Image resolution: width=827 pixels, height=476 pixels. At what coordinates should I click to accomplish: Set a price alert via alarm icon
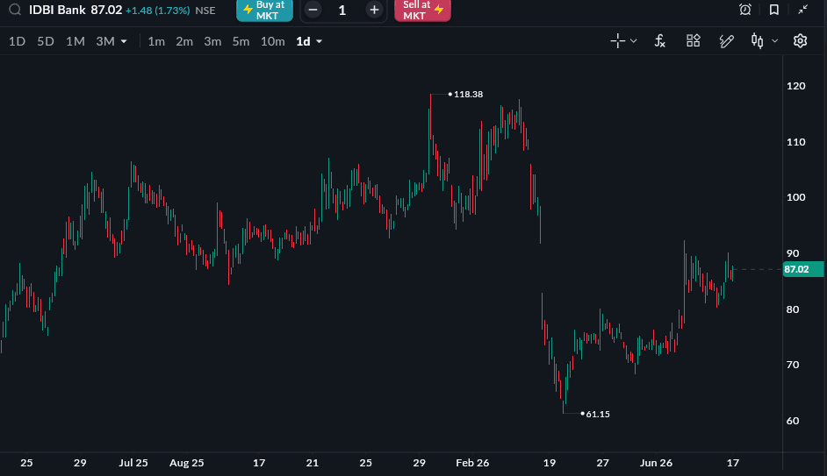[x=744, y=10]
